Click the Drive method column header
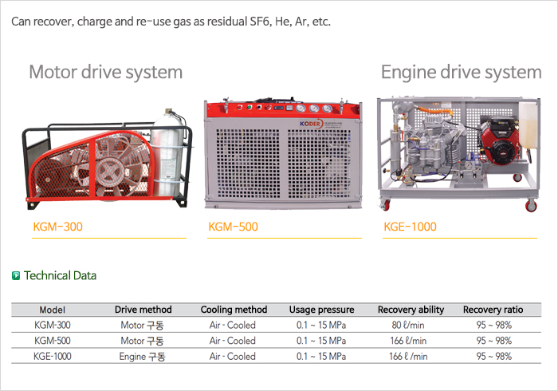The image size is (558, 391). (143, 310)
